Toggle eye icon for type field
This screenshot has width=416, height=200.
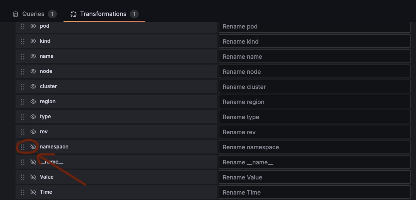(x=33, y=117)
